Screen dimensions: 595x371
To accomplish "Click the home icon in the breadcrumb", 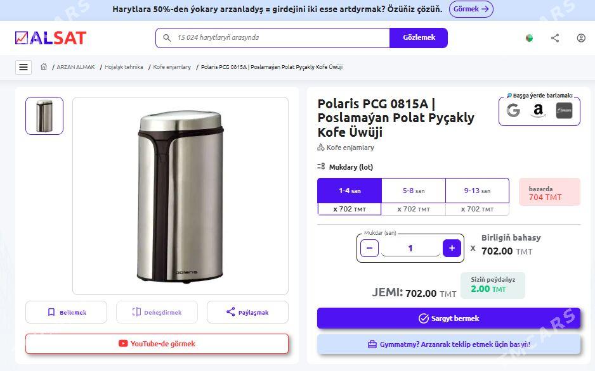I will point(44,66).
